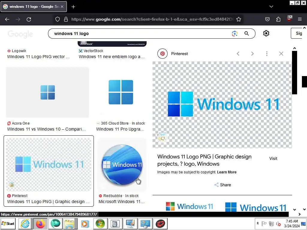Open the preview title Windows 11 Logo PNG link
Image resolution: width=307 pixels, height=230 pixels.
(204, 160)
